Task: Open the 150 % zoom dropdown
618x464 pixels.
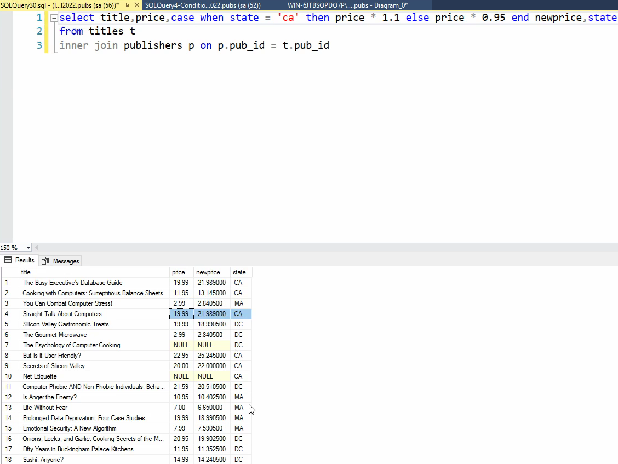Action: tap(28, 248)
